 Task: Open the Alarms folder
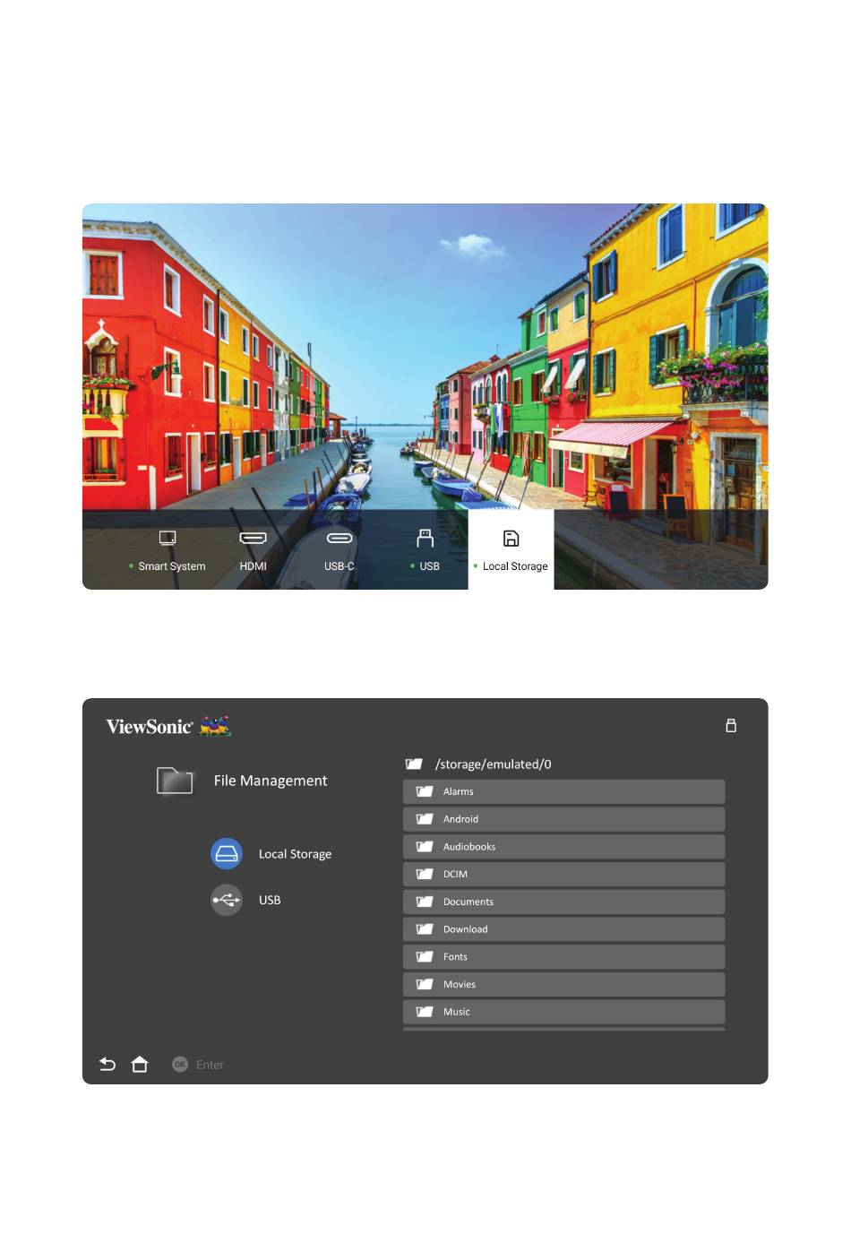563,791
